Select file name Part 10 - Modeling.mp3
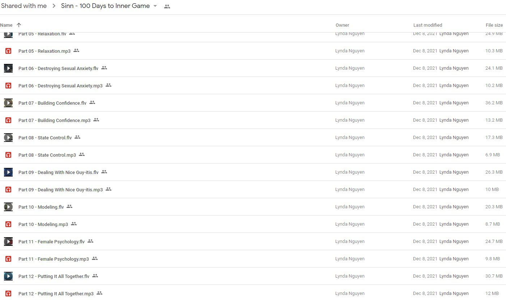 point(43,225)
